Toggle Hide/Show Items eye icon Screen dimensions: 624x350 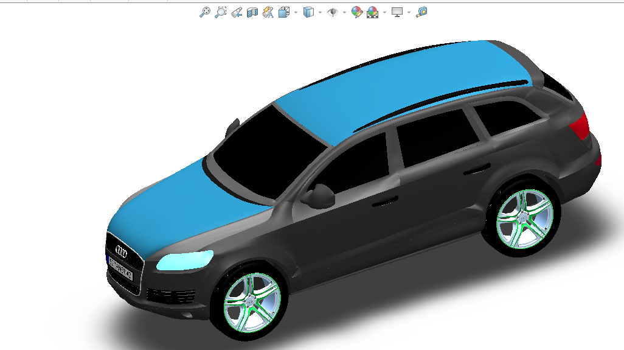pyautogui.click(x=333, y=12)
